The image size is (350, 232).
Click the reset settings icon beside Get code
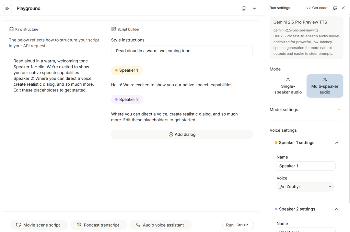click(335, 8)
